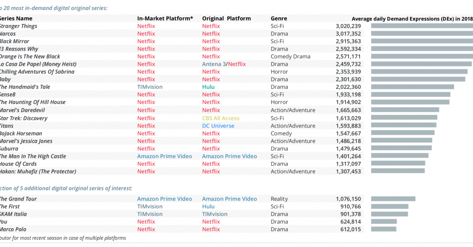
Task: Click the Antena 3 platform label
Action: tap(214, 64)
